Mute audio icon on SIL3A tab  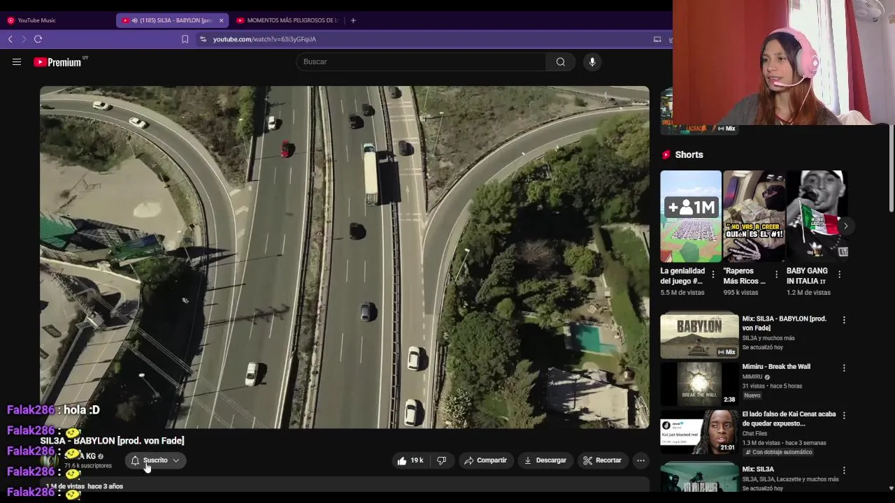[134, 20]
